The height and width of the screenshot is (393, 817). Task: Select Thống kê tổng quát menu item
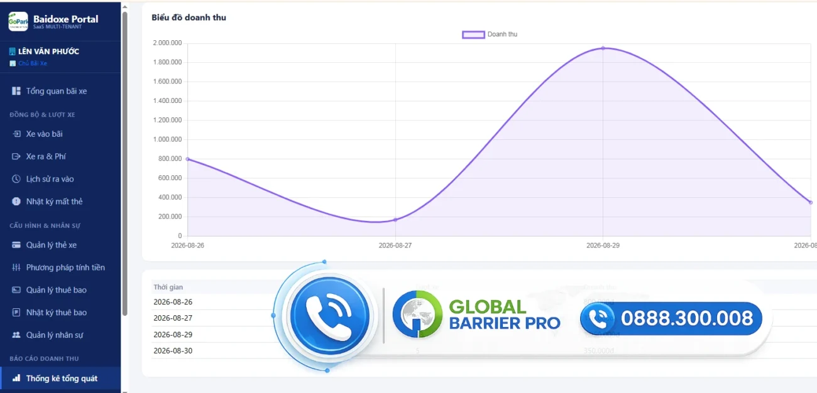60,379
